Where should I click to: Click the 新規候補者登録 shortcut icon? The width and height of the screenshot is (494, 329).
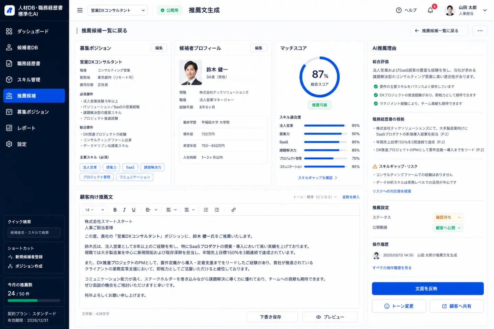click(10, 257)
